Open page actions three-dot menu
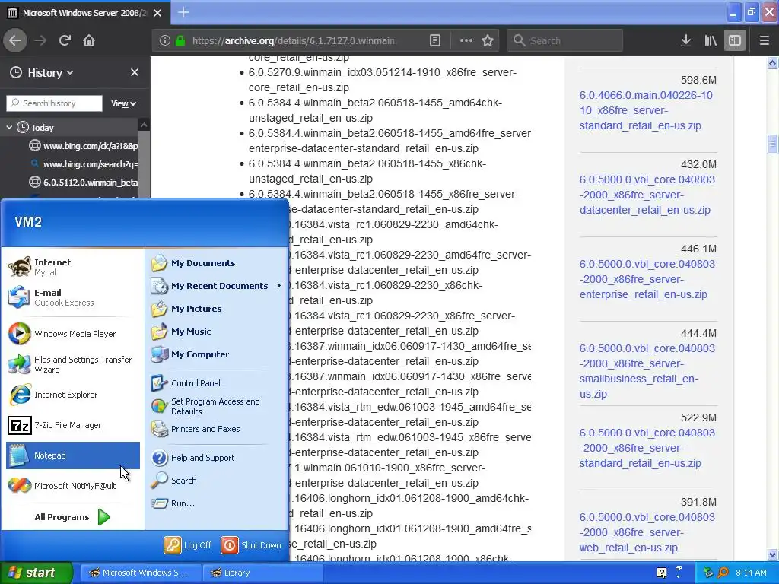The width and height of the screenshot is (779, 584). tap(466, 41)
